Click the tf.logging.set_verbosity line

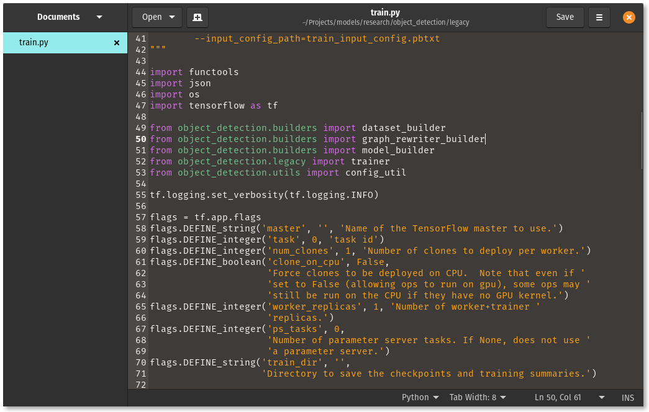click(x=264, y=195)
